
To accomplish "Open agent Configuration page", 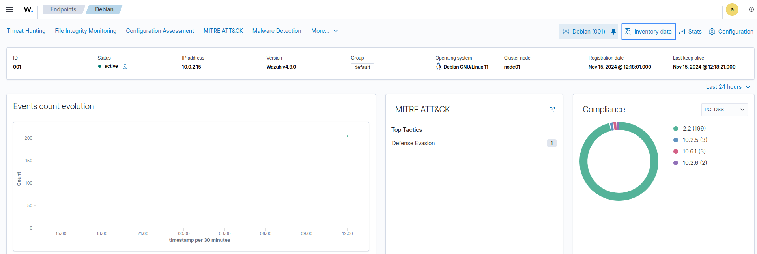I will [x=731, y=32].
